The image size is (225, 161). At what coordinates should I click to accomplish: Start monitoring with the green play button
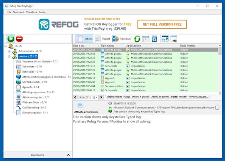coord(11,39)
